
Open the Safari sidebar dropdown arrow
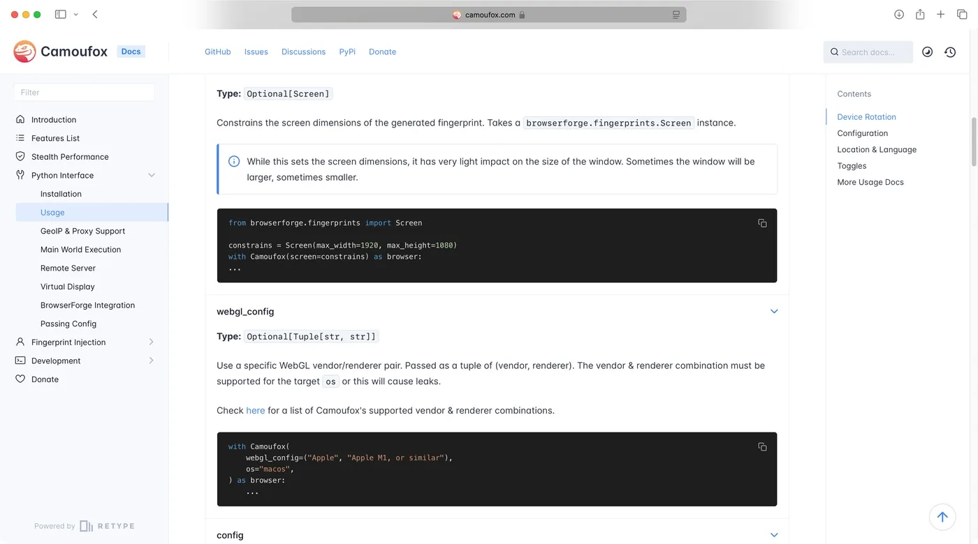click(75, 14)
